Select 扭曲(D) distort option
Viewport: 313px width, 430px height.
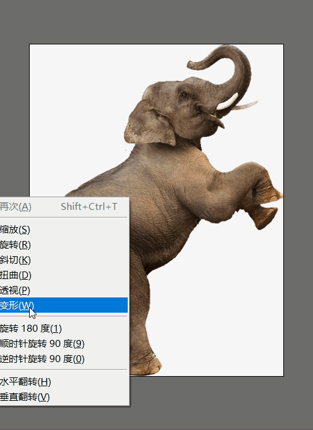64,275
